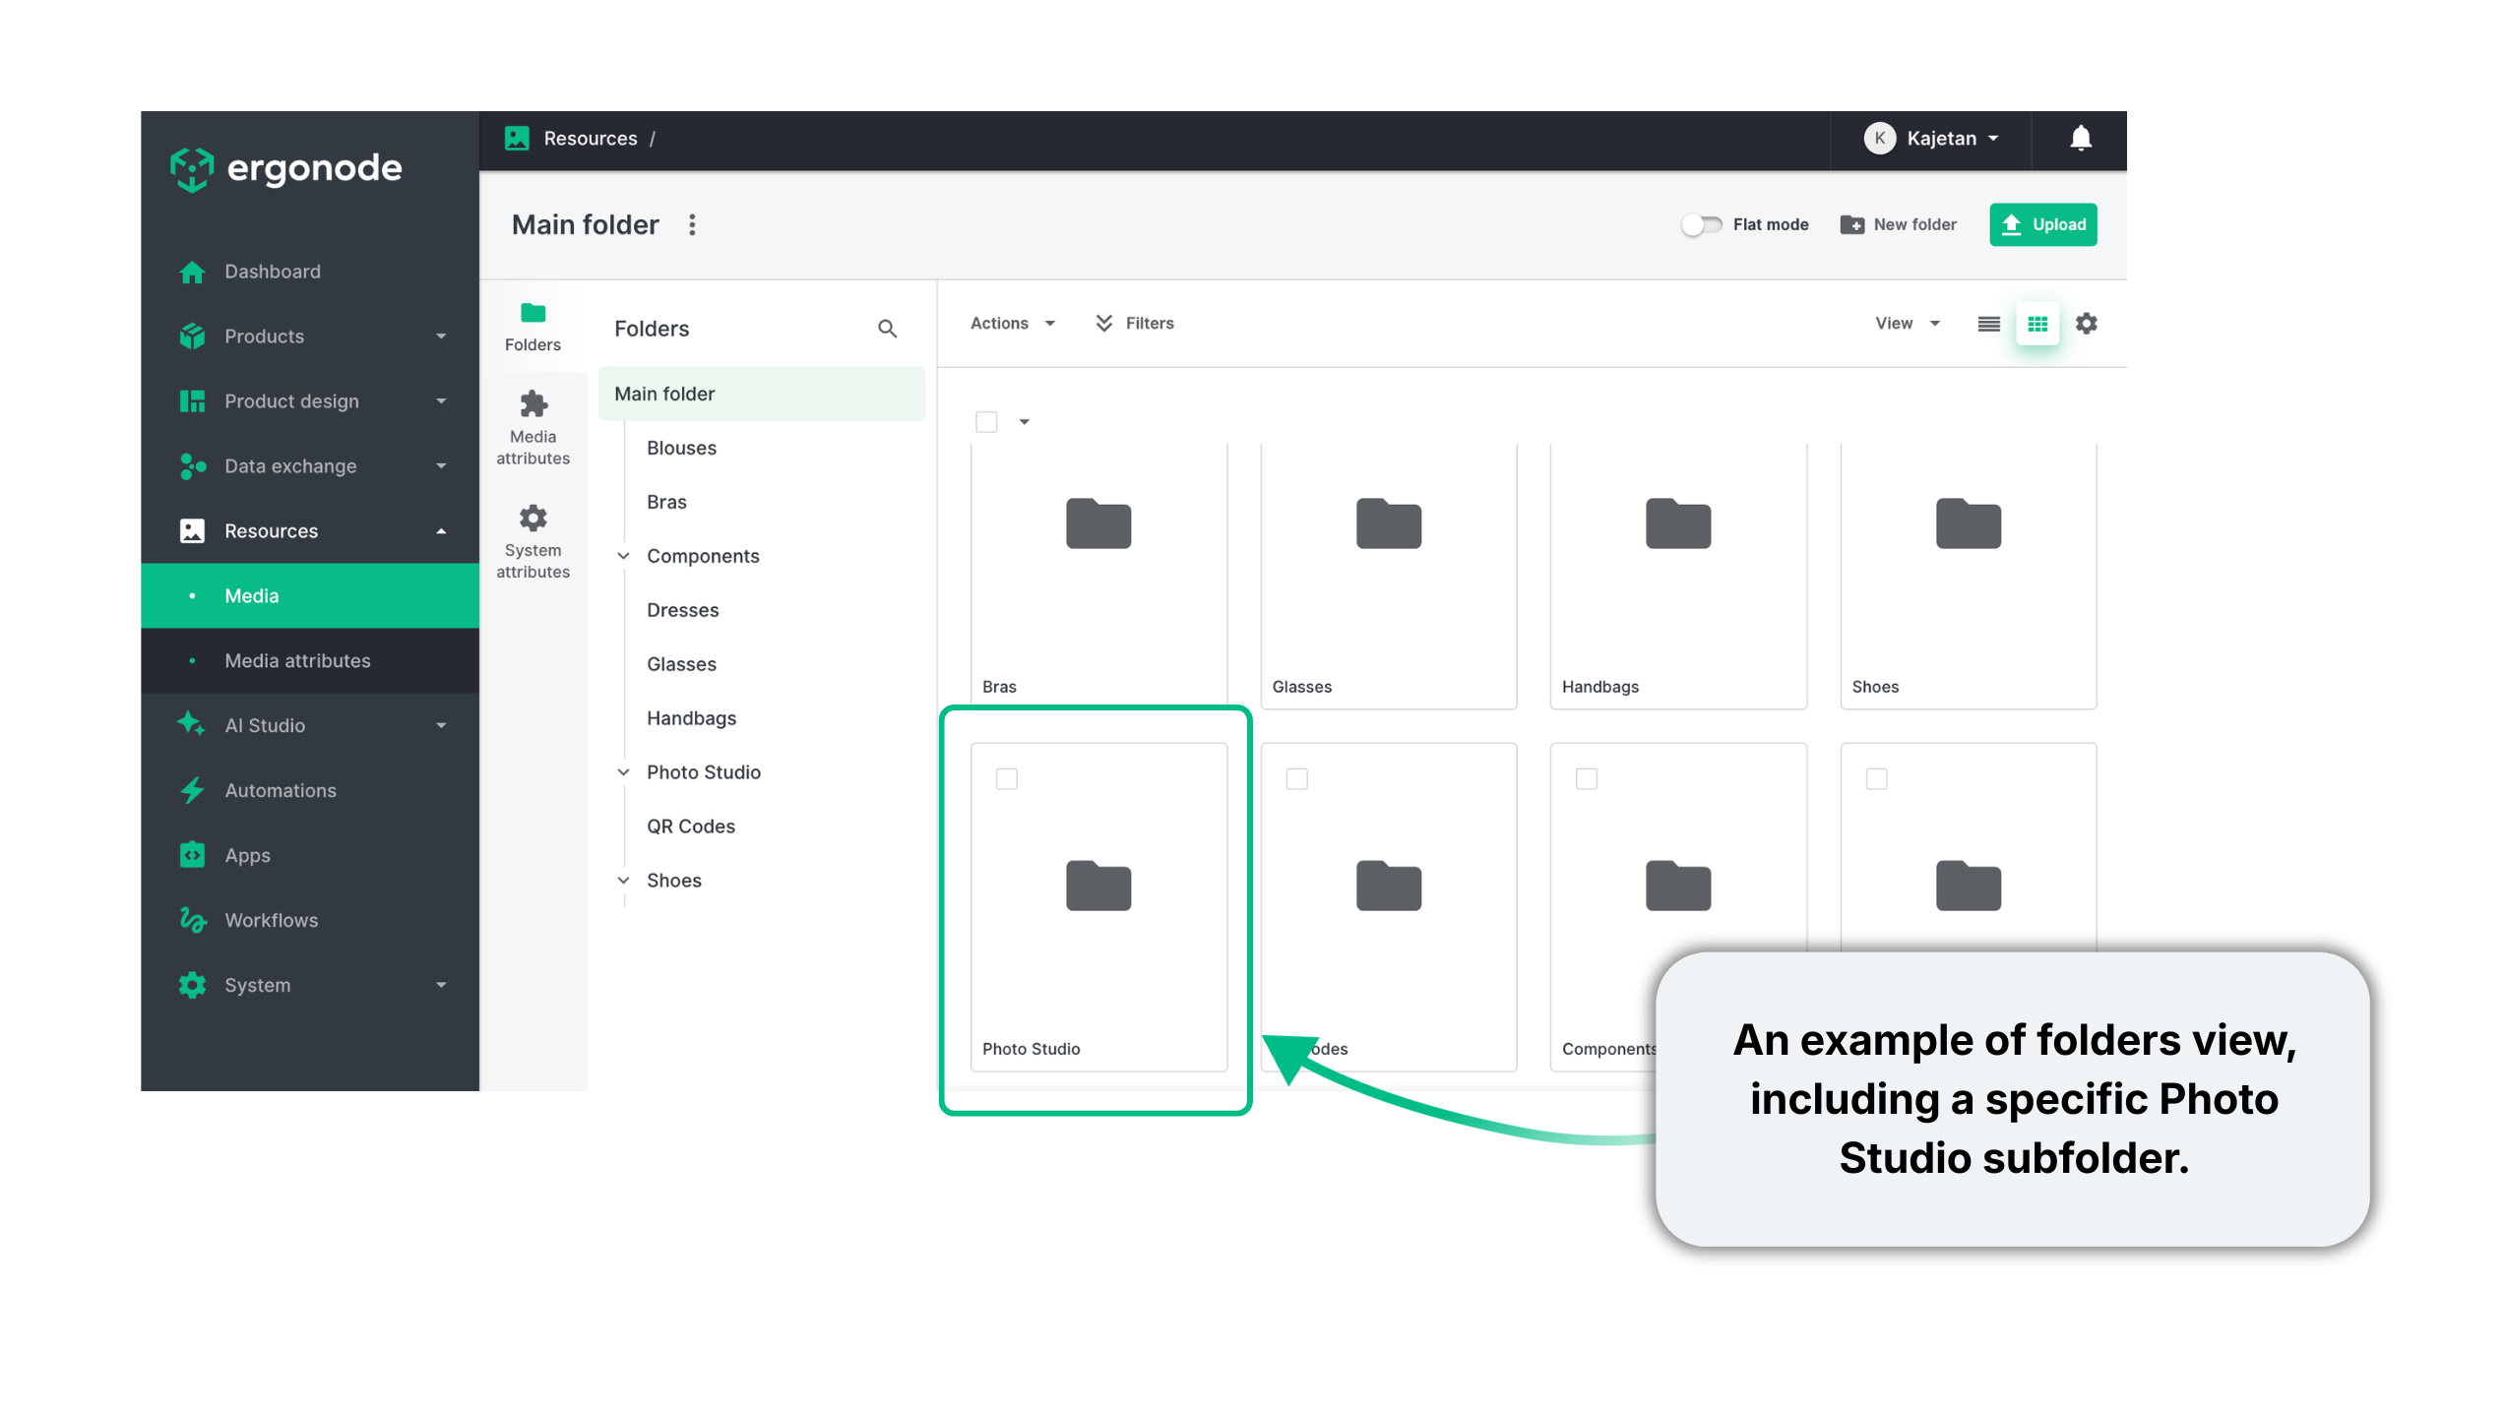This screenshot has height=1409, width=2506.
Task: Open grid settings gear
Action: [2087, 324]
